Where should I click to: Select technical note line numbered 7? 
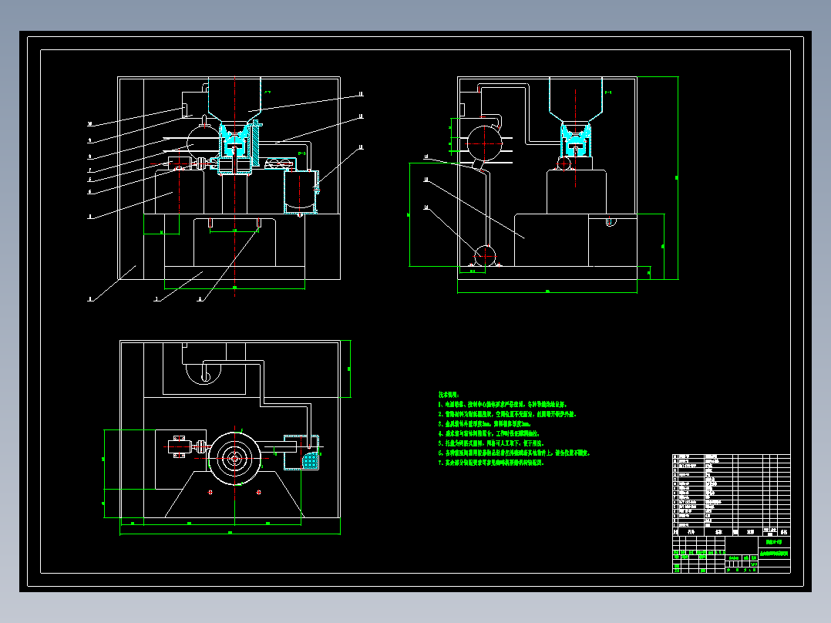(x=491, y=463)
